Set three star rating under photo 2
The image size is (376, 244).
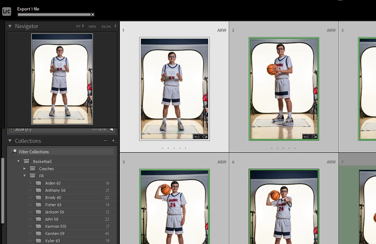283,148
